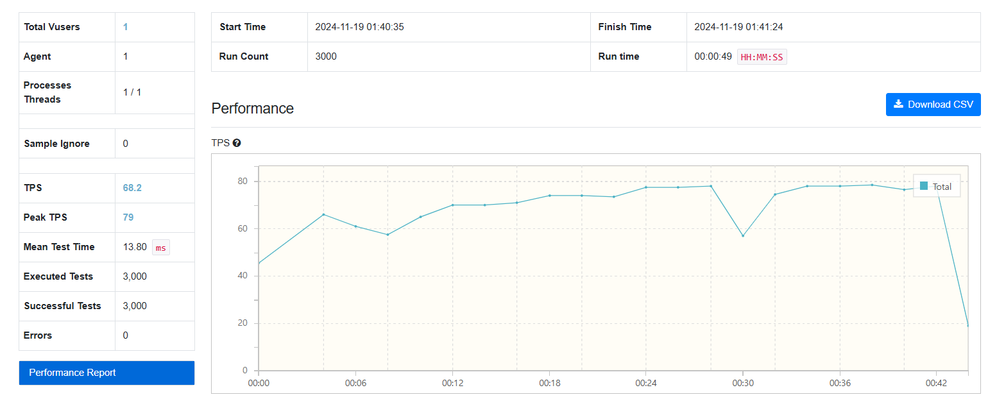Select the Finish Time value 2024-11-19 01:41:24
This screenshot has width=997, height=406.
click(x=738, y=27)
